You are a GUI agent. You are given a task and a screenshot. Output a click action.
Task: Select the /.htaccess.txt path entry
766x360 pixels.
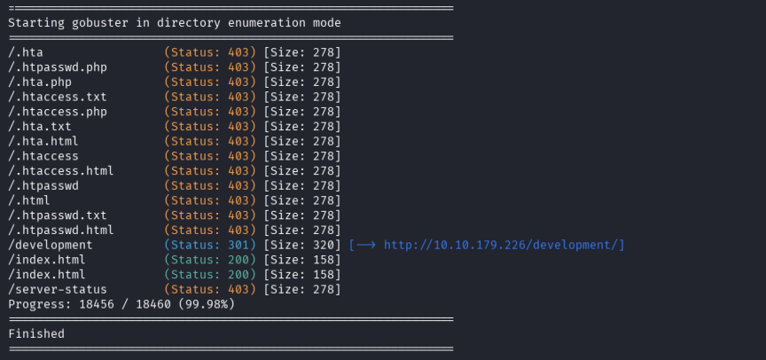tap(58, 97)
